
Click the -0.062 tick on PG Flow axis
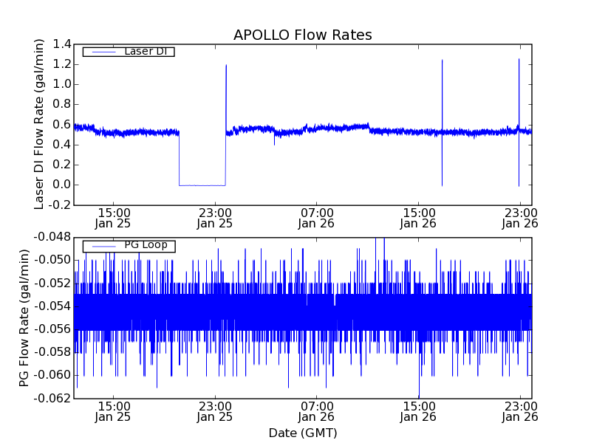tap(52, 398)
